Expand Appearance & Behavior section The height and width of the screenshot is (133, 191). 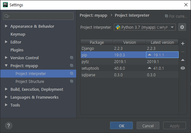point(6,26)
